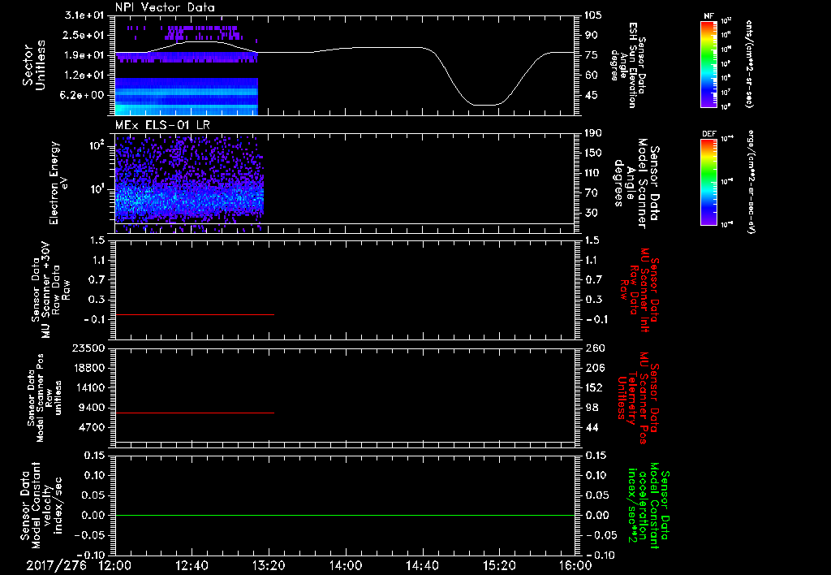Click the 150 scanner angle tick
Image resolution: width=831 pixels, height=575 pixels.
[x=594, y=153]
